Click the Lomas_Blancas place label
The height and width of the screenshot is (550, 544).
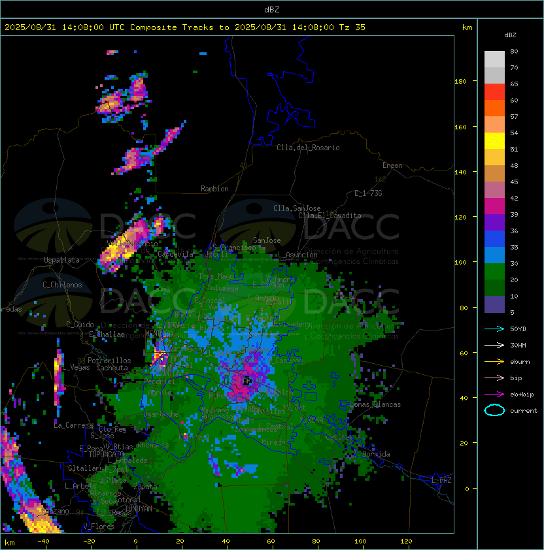(375, 404)
